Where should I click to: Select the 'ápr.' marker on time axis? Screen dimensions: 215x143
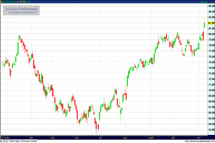(x=32, y=137)
